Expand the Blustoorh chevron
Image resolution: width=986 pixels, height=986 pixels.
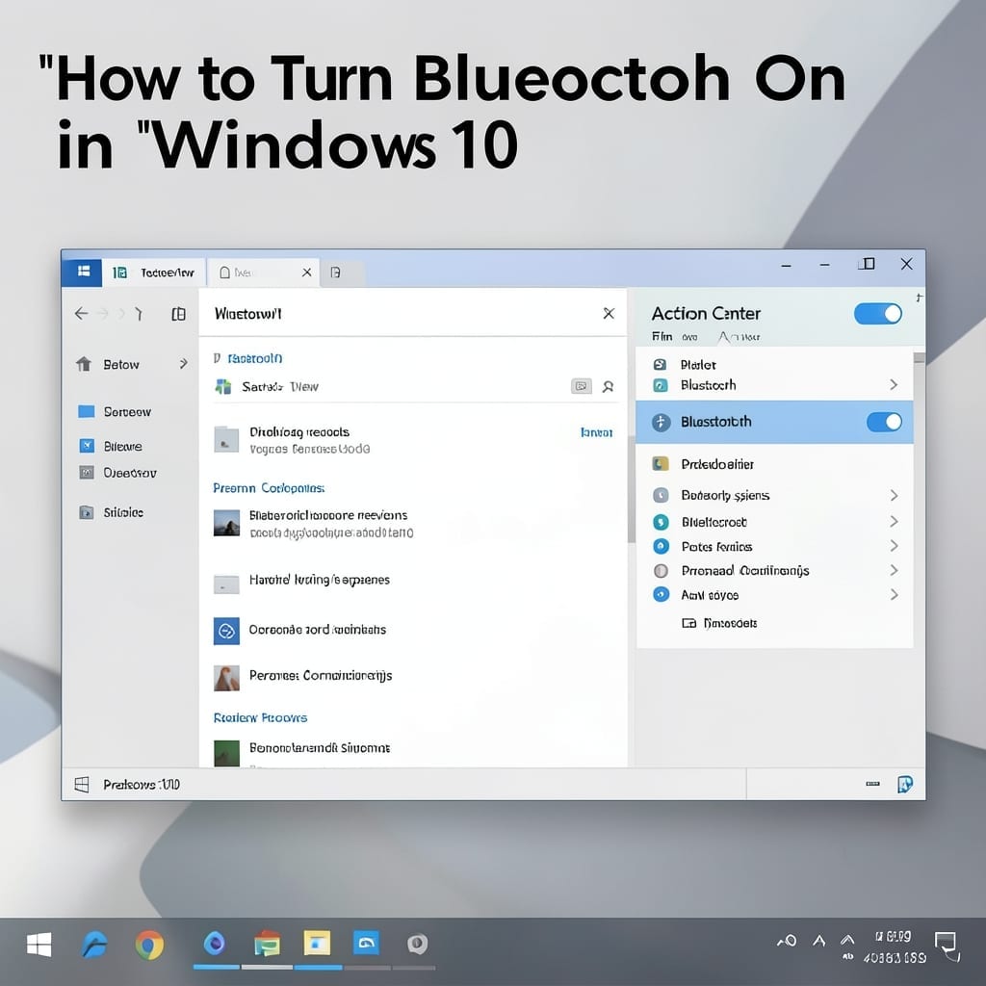pyautogui.click(x=894, y=384)
